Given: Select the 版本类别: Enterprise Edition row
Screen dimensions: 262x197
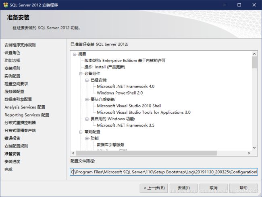Looking at the screenshot, I should pos(125,60).
